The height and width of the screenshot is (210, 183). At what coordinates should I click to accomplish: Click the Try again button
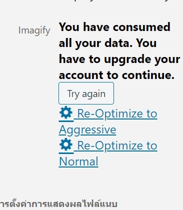[x=86, y=93]
